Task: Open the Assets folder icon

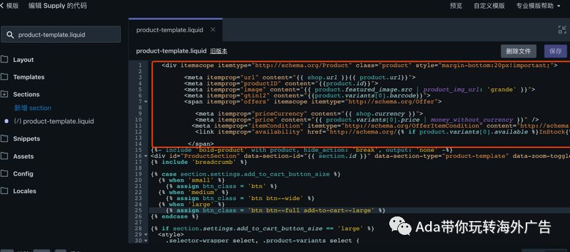Action: [5, 157]
